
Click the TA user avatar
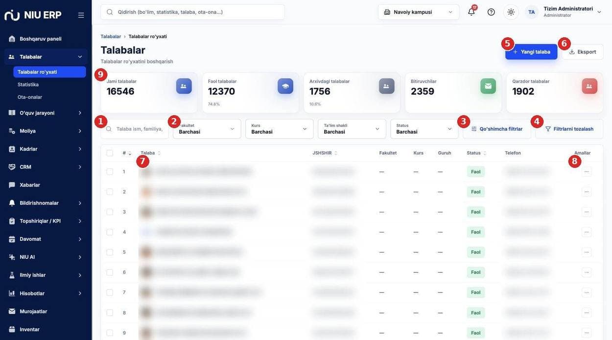(x=532, y=12)
